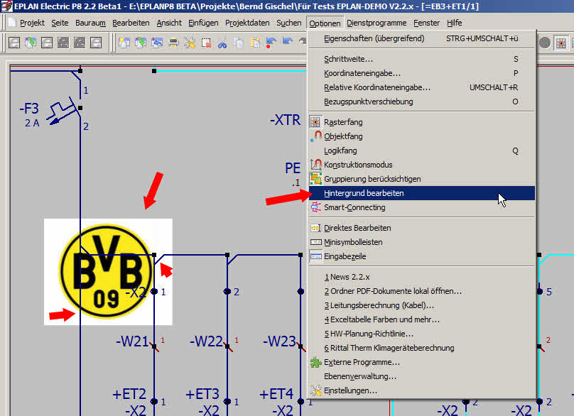Open 2 Ordner PDF-Dokumente lokal öffnen...
The height and width of the screenshot is (416, 574).
click(x=422, y=291)
